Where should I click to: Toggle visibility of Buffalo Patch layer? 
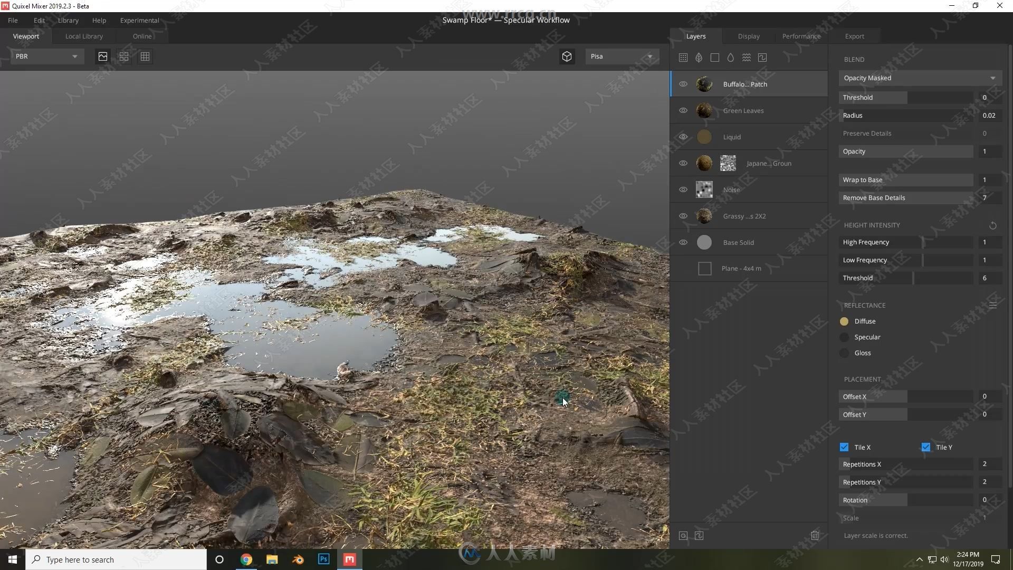pos(684,83)
